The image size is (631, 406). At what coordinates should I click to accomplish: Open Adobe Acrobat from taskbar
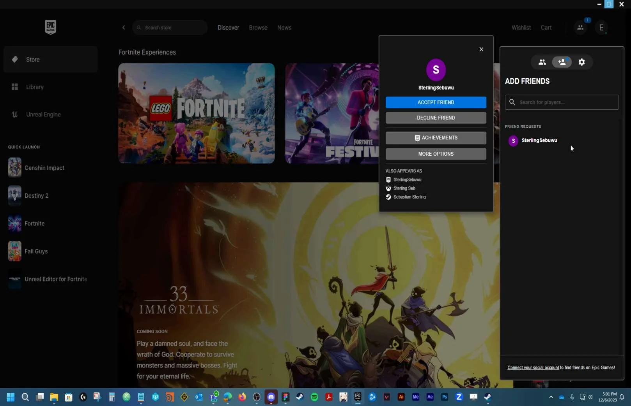click(x=329, y=397)
